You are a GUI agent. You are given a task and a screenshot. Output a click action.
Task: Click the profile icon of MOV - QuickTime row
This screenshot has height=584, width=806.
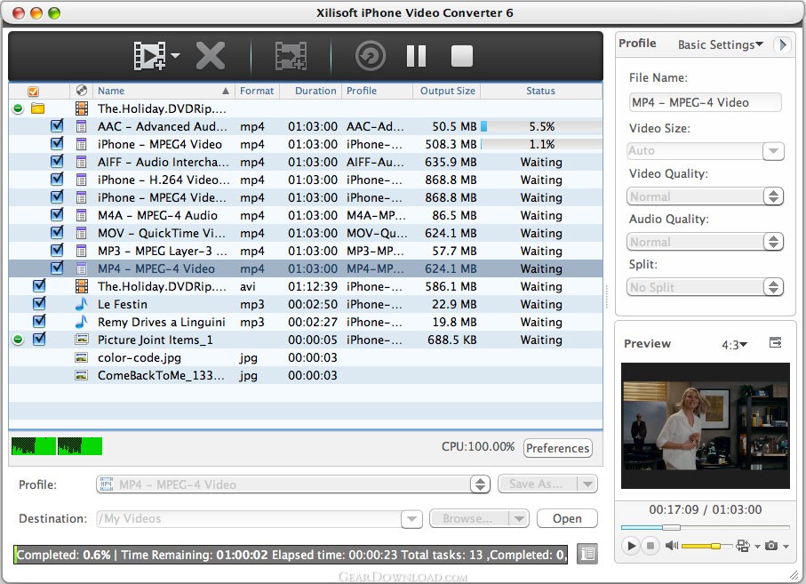tap(81, 234)
